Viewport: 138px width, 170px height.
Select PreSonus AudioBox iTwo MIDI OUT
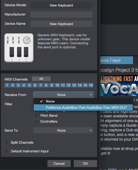pos(83,107)
